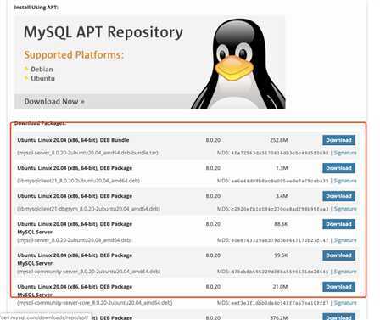Download the 3.4M libmysqlclient21-dbgsym package

tap(338, 196)
